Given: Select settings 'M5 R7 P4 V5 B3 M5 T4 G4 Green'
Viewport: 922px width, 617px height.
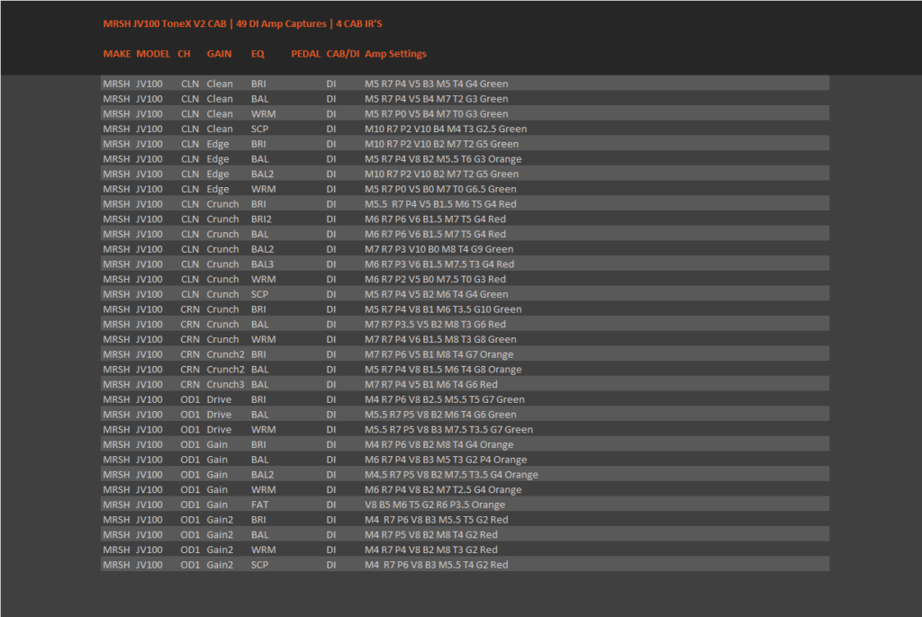Looking at the screenshot, I should pos(437,84).
